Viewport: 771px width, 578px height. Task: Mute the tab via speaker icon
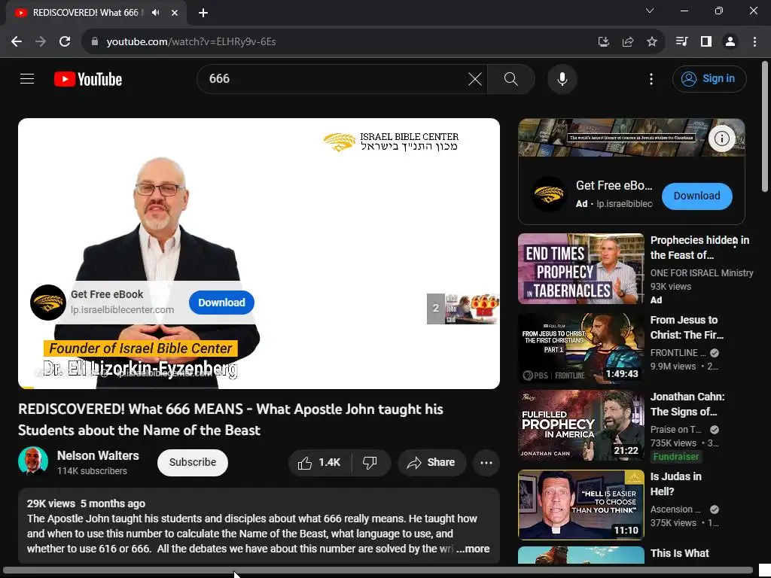(155, 13)
